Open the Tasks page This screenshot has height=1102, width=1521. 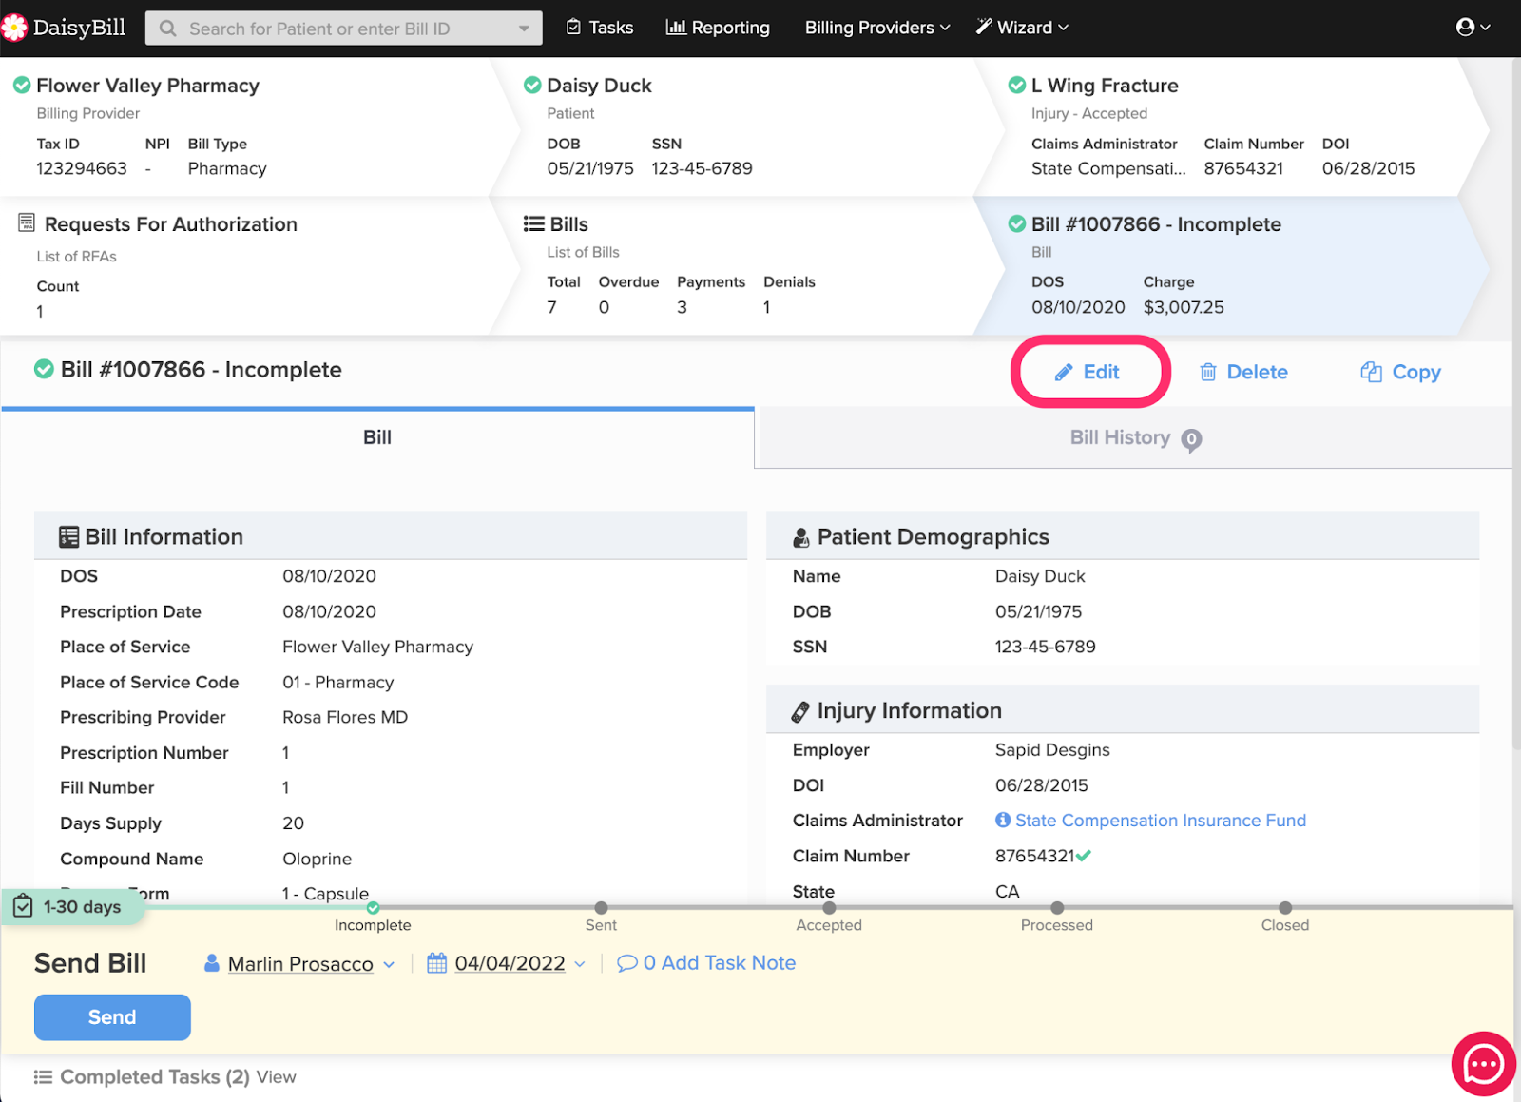(600, 28)
